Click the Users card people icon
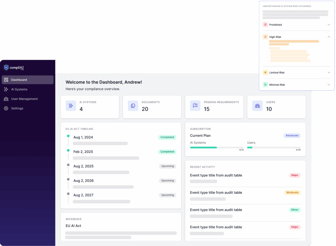 click(257, 106)
